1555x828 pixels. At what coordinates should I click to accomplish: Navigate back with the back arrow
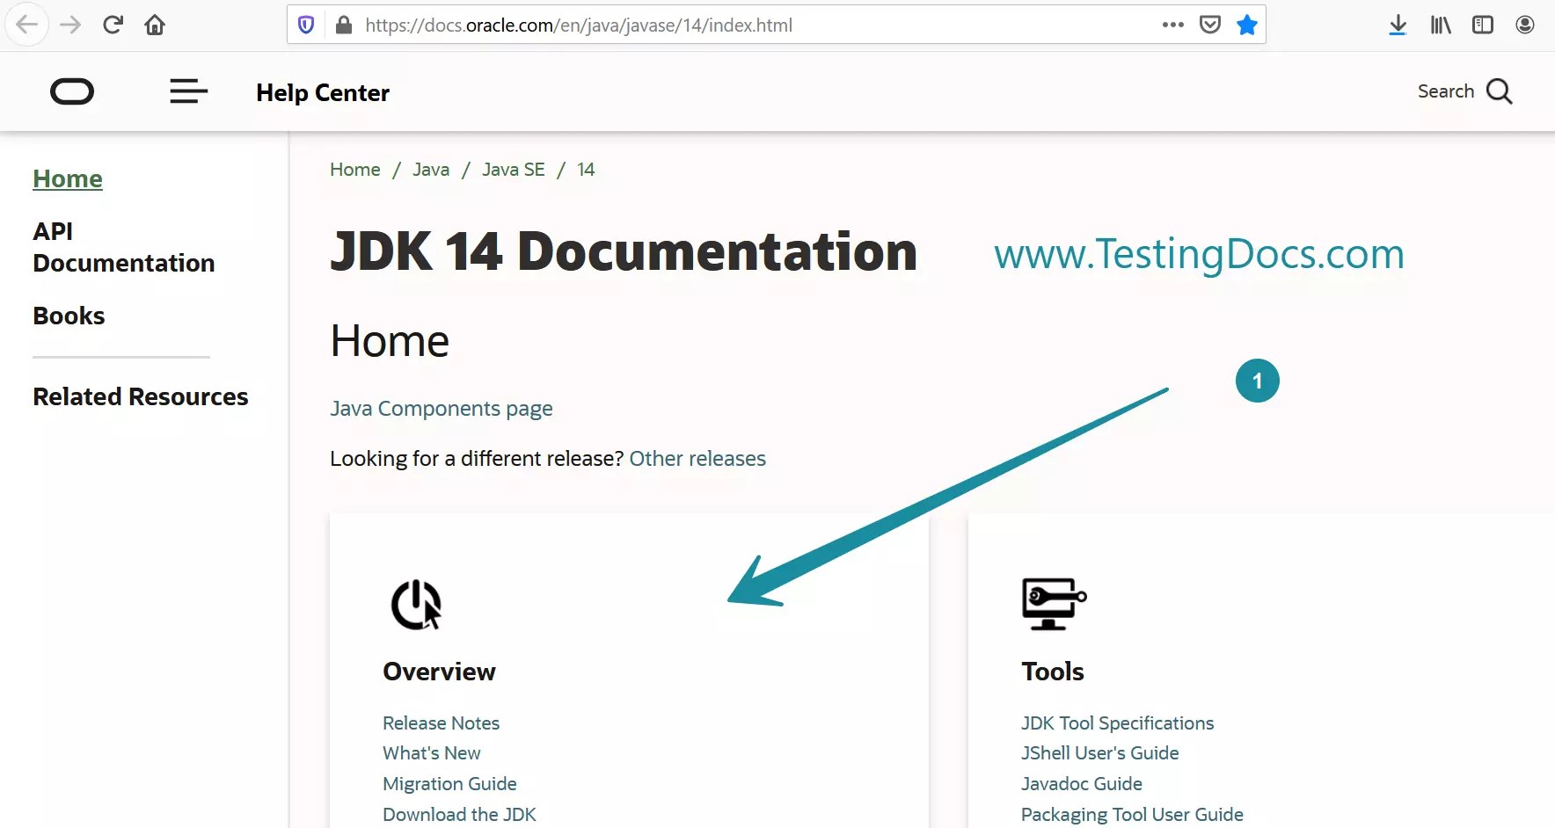point(27,25)
